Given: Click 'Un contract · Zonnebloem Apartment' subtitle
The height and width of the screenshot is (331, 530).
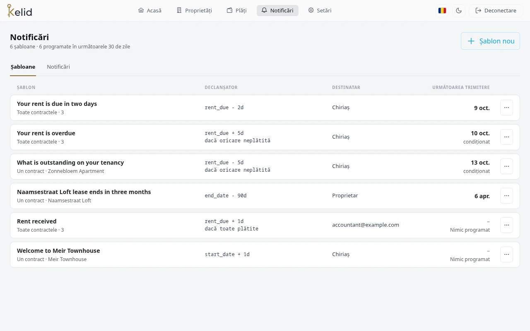Looking at the screenshot, I should [60, 171].
